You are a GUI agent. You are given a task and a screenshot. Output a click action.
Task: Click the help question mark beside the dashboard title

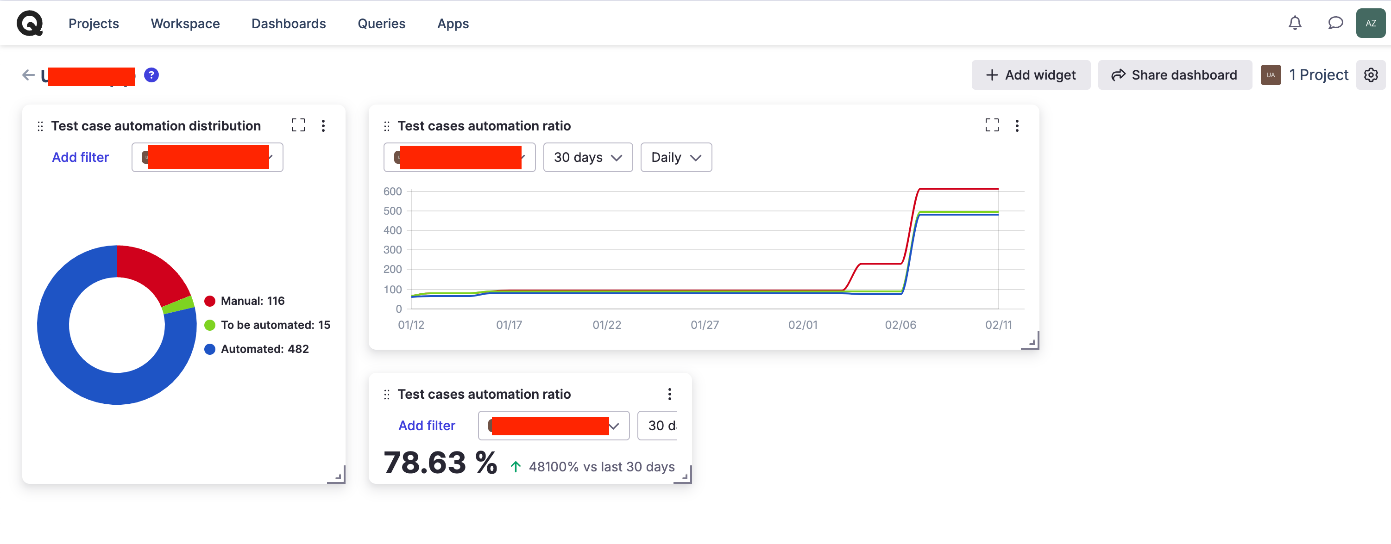pos(151,75)
